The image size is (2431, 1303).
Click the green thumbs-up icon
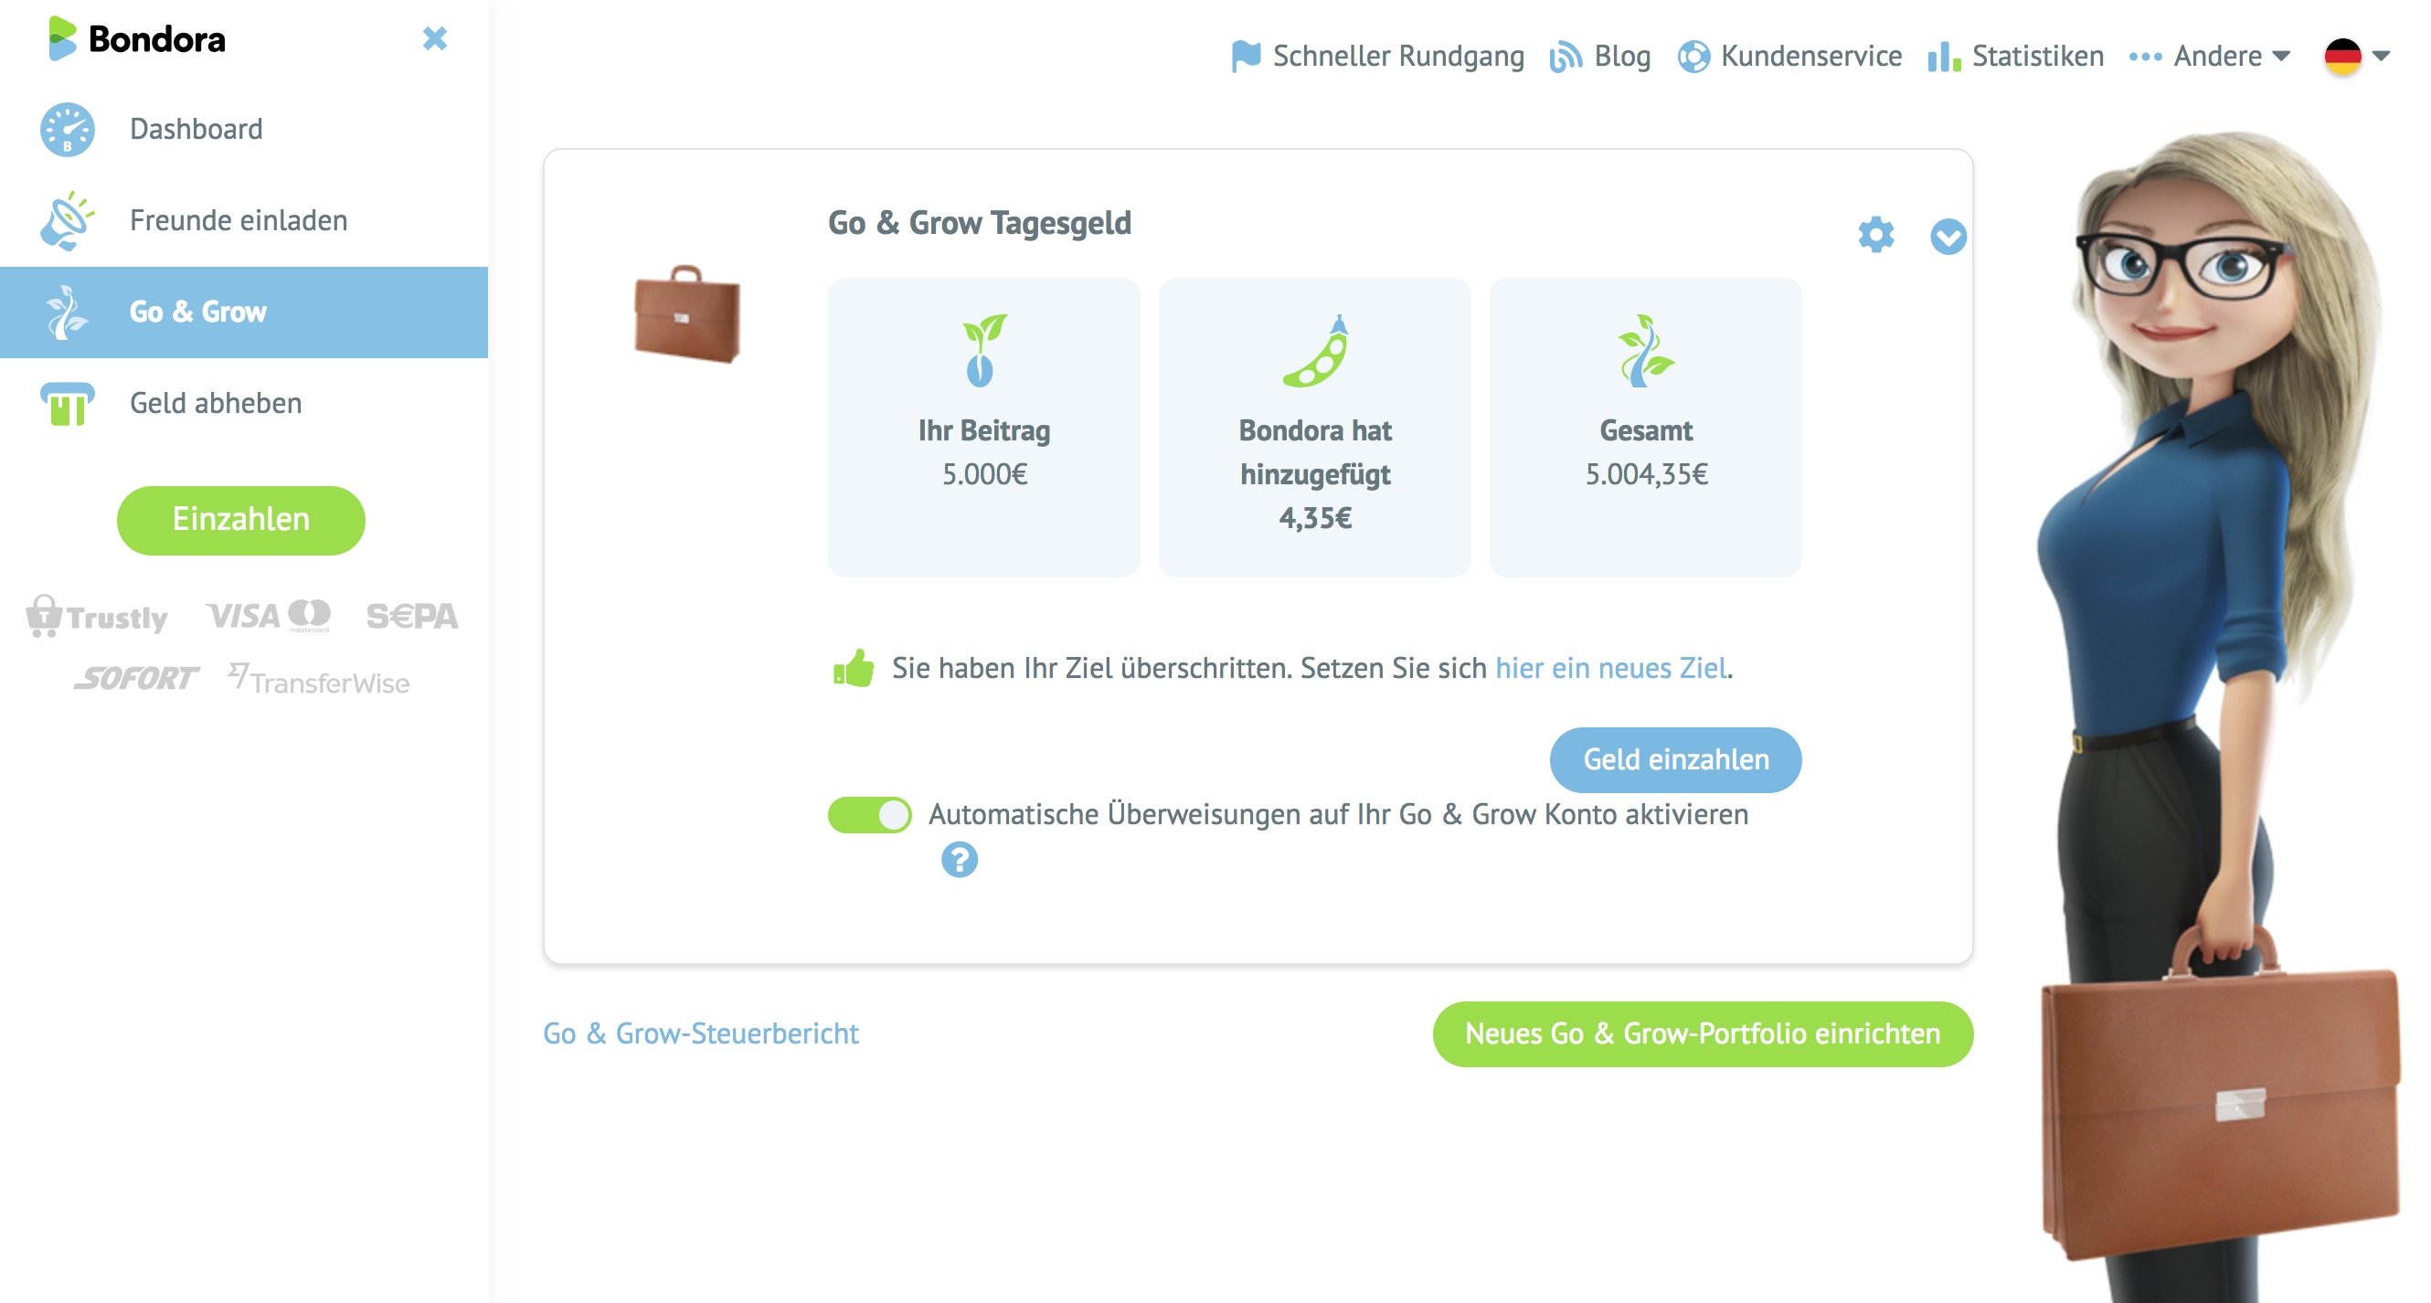(x=853, y=668)
